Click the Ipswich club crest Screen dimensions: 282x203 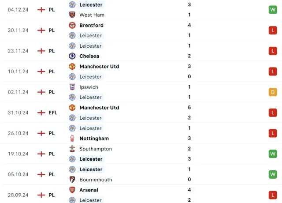[72, 87]
